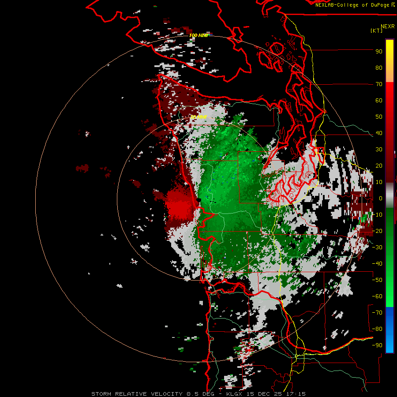The height and width of the screenshot is (397, 397).
Task: Click the 50 value on the velocity scale
Action: tap(379, 117)
